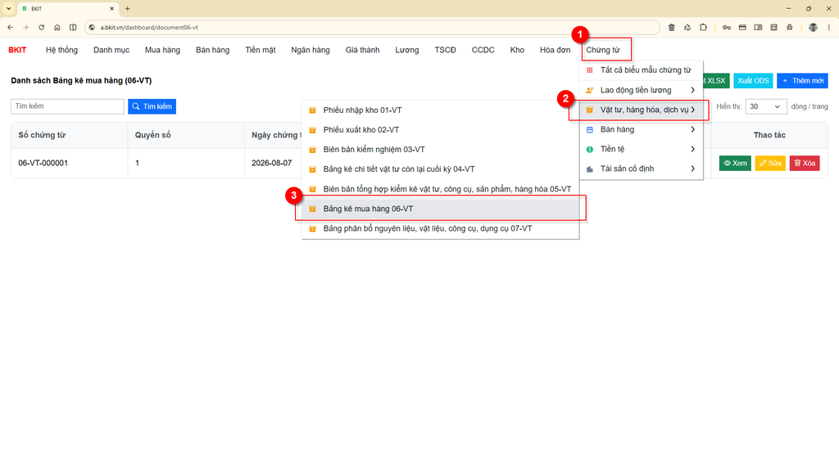Open a new browser tab with plus

[x=127, y=8]
